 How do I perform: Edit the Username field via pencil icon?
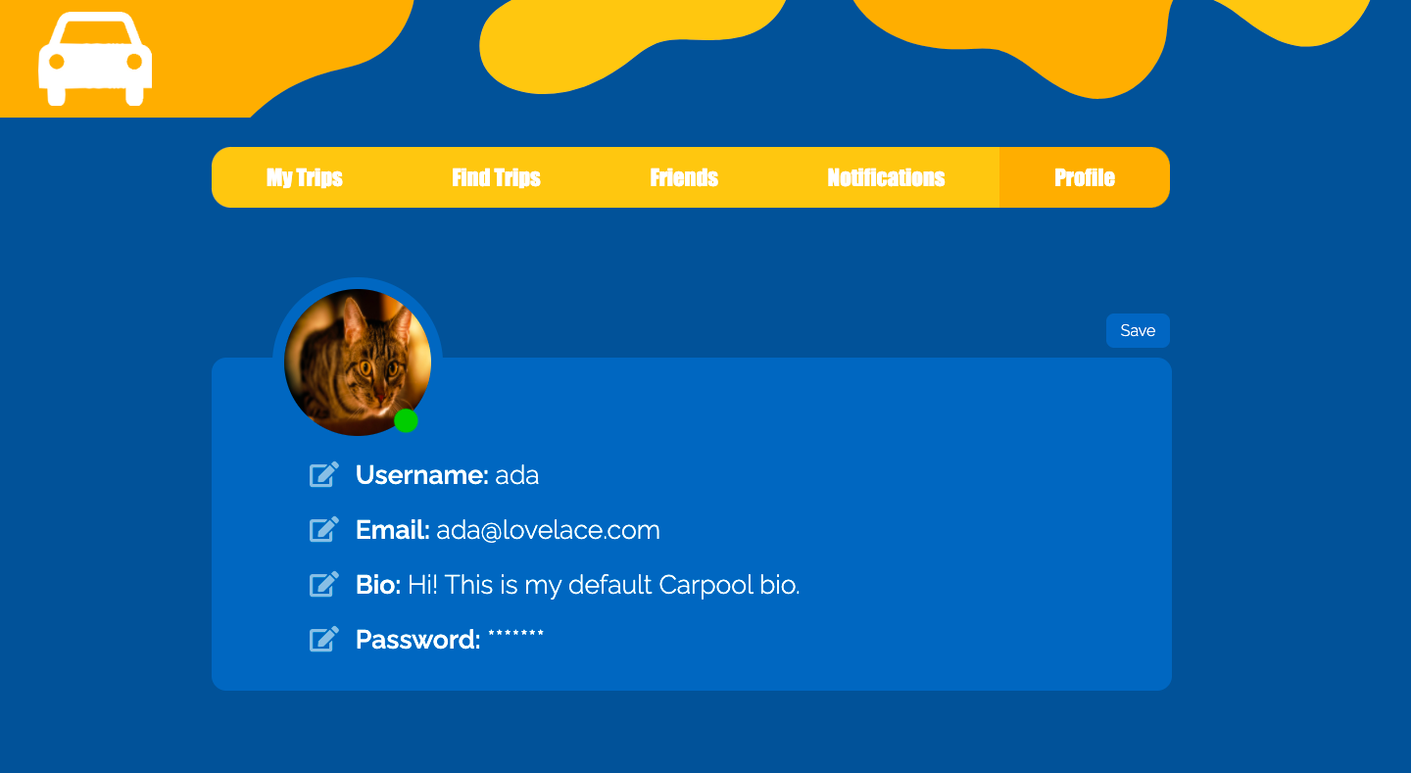324,475
